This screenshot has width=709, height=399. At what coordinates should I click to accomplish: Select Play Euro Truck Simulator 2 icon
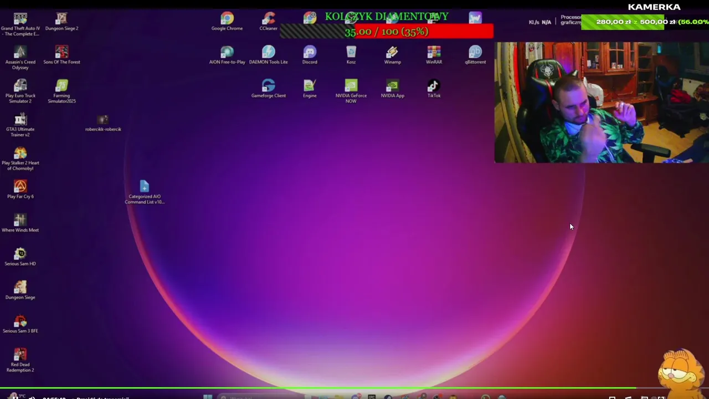[x=20, y=92]
